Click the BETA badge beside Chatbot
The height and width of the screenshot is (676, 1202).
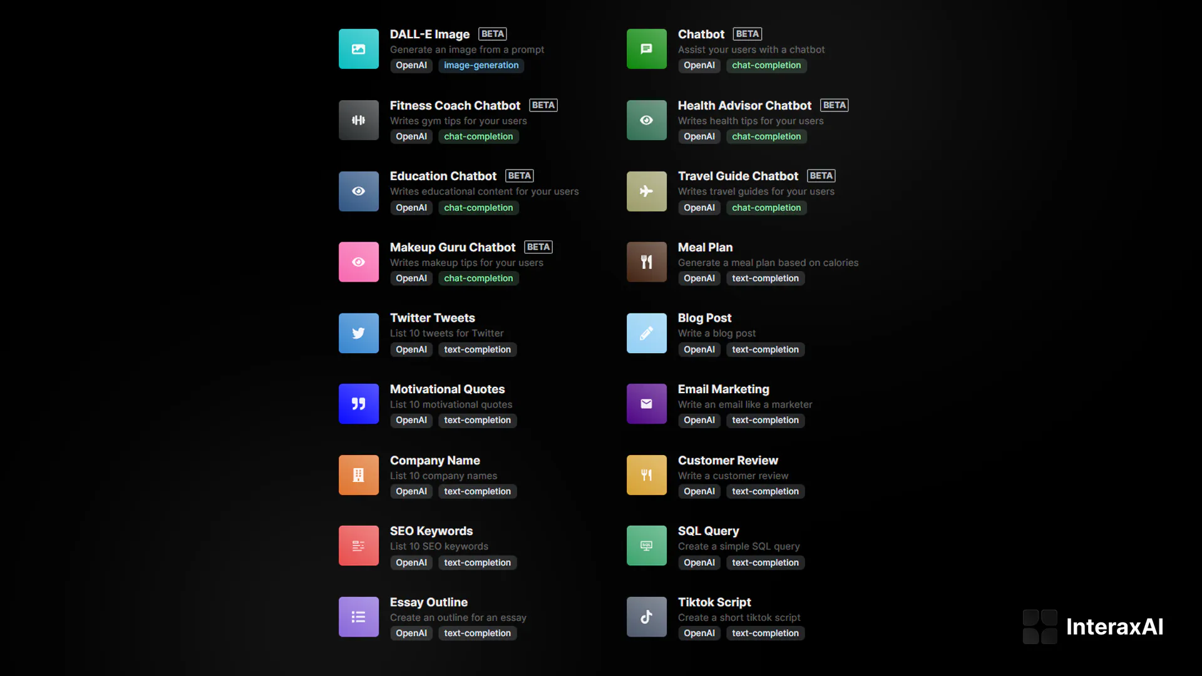coord(747,34)
